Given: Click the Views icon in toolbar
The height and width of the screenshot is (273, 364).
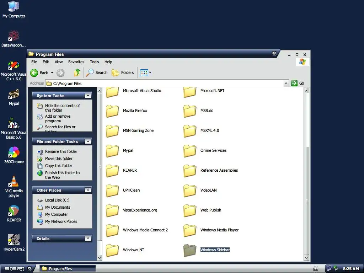Looking at the screenshot, I should click(144, 73).
